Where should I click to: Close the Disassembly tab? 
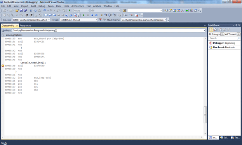coord(17,26)
